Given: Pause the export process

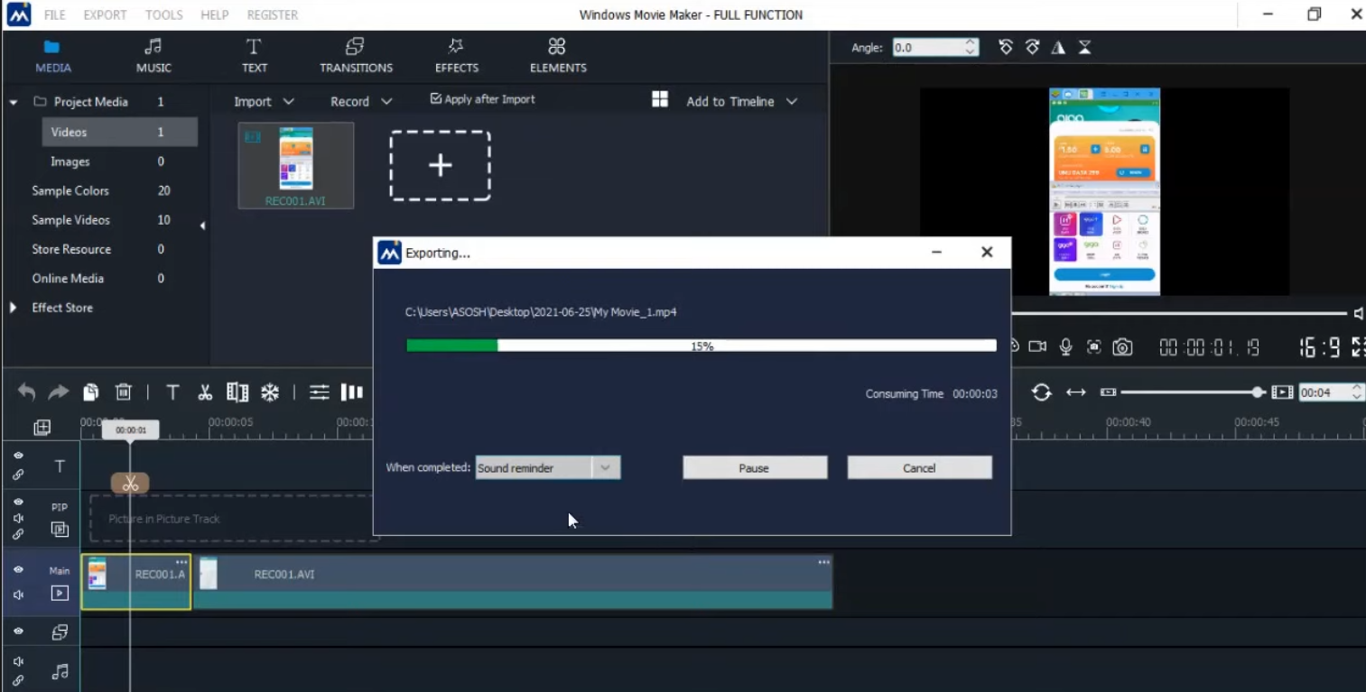Looking at the screenshot, I should pyautogui.click(x=754, y=467).
